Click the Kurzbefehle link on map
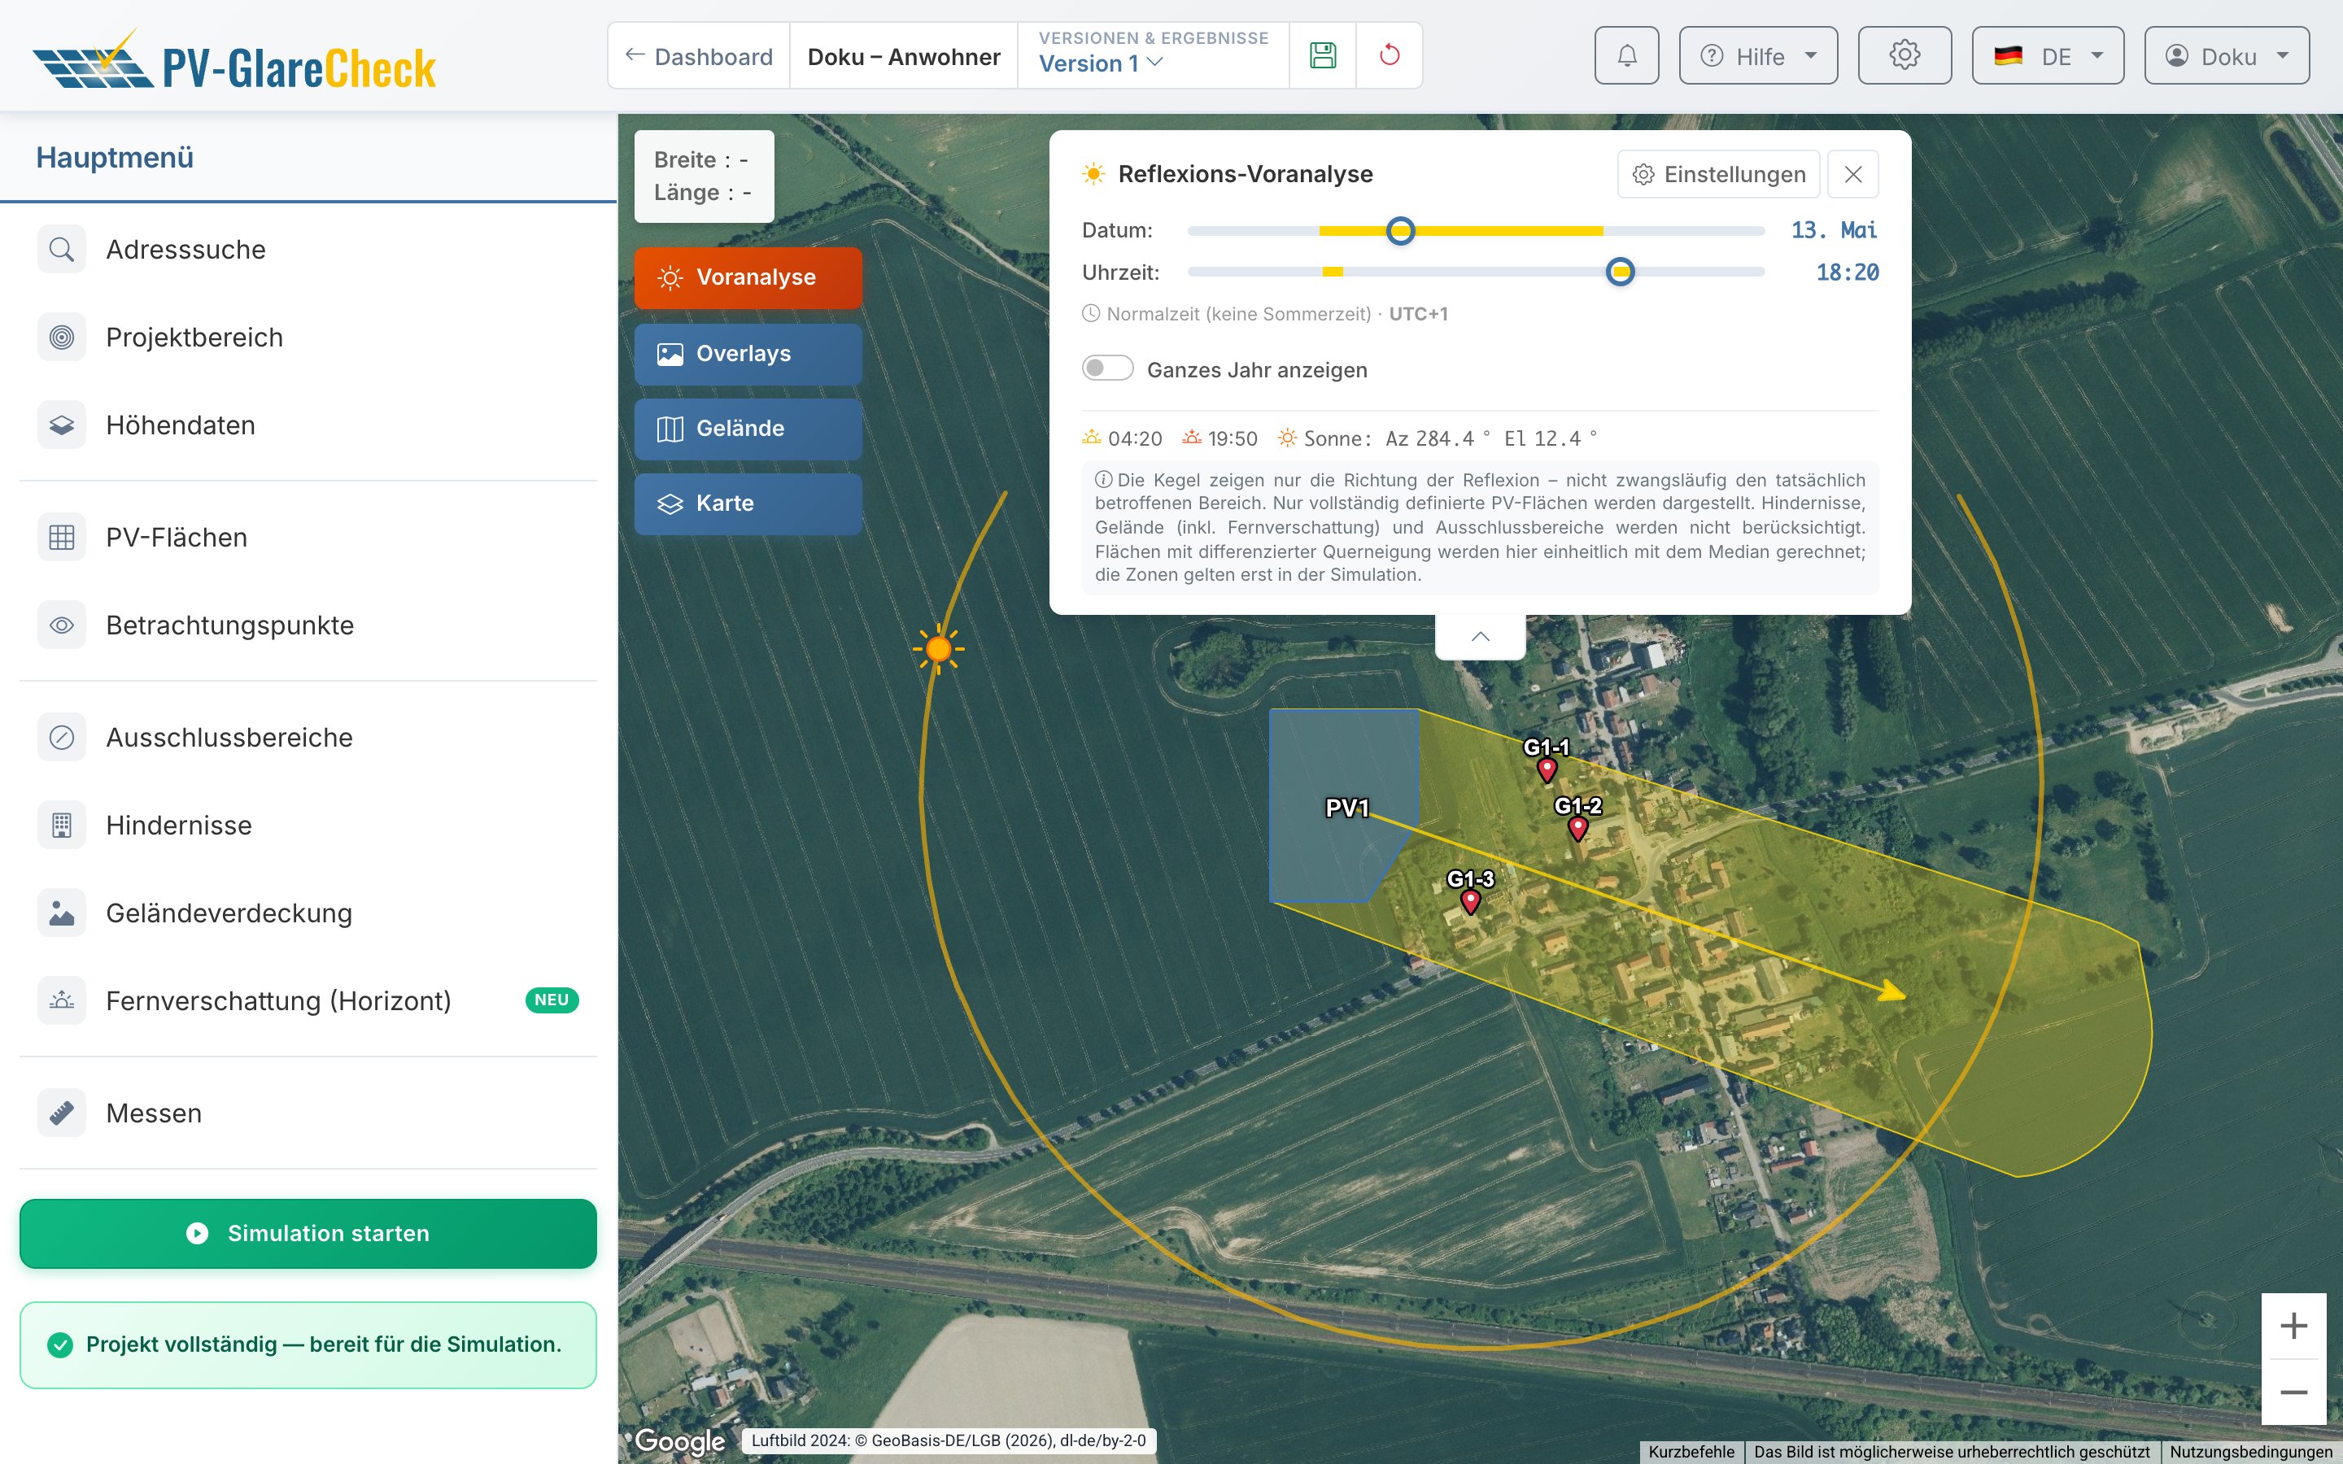The height and width of the screenshot is (1464, 2343). click(1691, 1452)
